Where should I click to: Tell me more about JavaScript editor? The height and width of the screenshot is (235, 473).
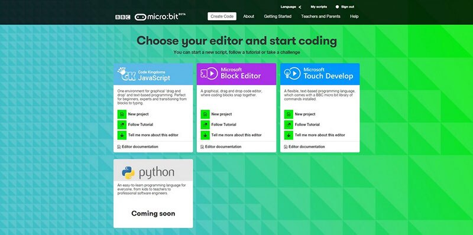tap(153, 135)
